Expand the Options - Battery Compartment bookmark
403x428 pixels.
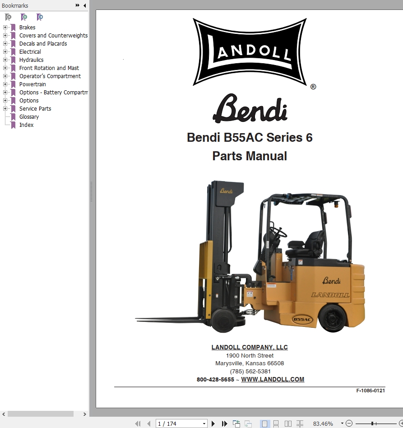pyautogui.click(x=5, y=93)
